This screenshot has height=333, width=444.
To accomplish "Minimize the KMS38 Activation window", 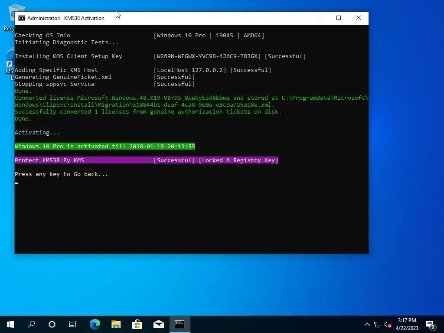I will coord(319,18).
